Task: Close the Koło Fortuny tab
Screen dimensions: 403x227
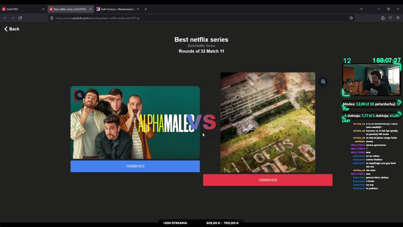Action: 138,9
